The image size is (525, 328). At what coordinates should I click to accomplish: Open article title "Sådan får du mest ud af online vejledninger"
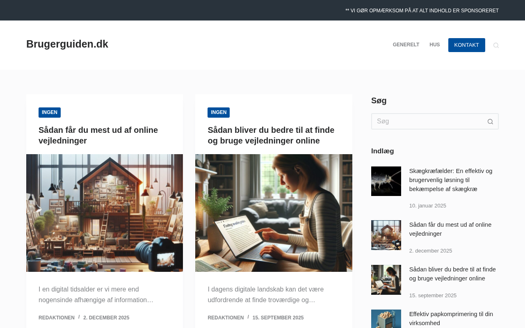[x=98, y=135]
